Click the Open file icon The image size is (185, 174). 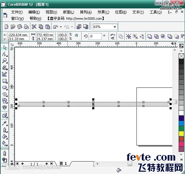point(13,27)
